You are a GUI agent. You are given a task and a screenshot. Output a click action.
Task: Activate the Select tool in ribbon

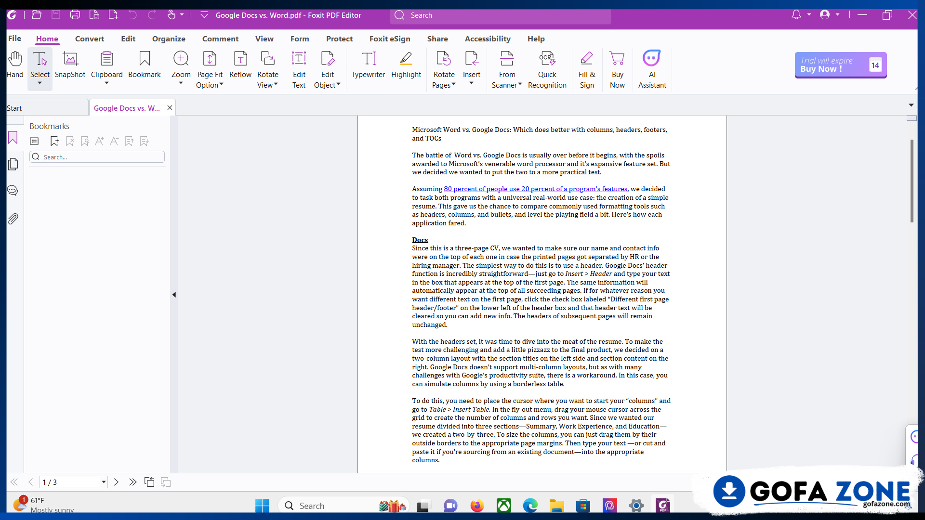point(40,65)
